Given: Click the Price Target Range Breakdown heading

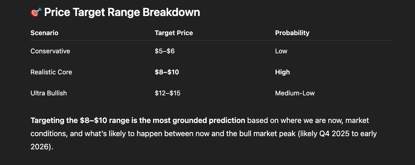Looking at the screenshot, I should (x=122, y=12).
